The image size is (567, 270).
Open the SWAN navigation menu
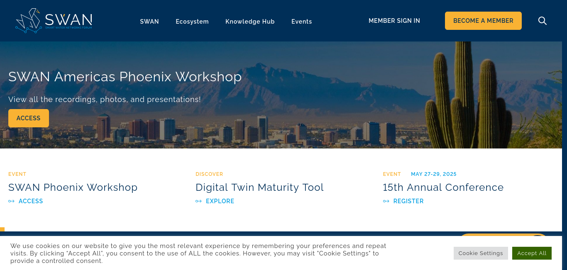tap(149, 22)
